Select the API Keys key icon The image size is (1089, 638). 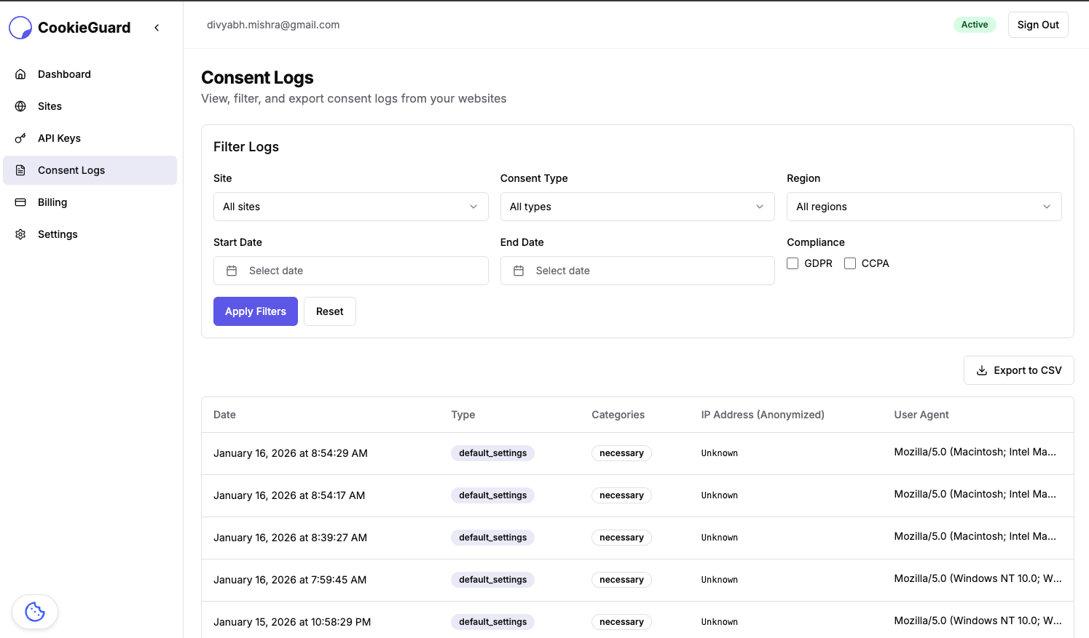tap(20, 137)
